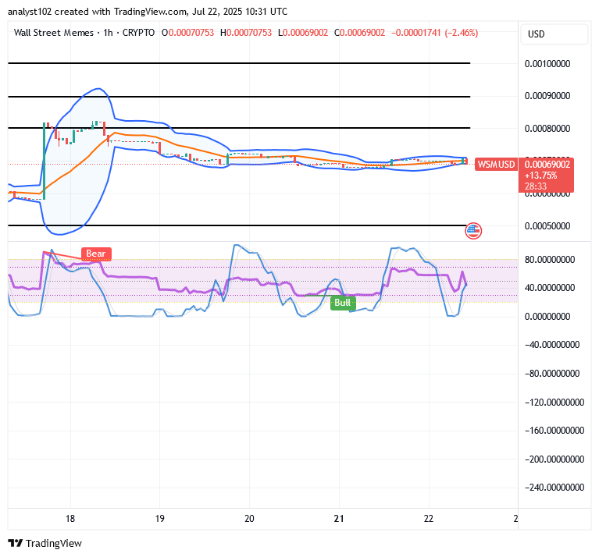
Task: Click the Wall Street Memes symbol title
Action: pyautogui.click(x=53, y=33)
